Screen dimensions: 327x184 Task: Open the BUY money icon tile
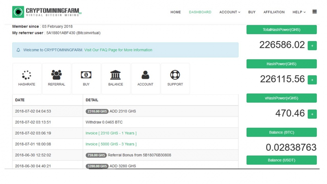point(86,79)
